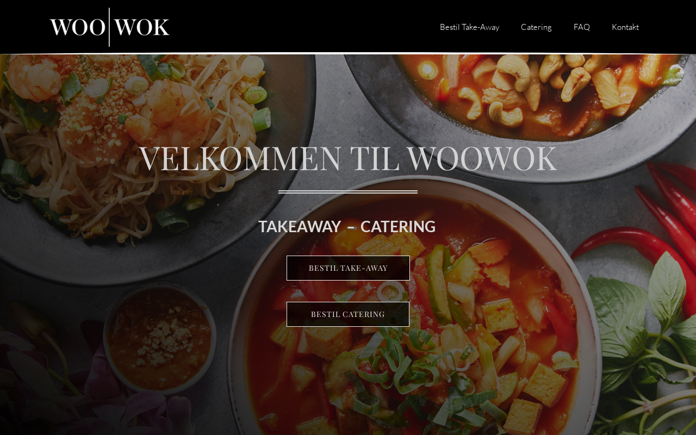This screenshot has height=435, width=696.
Task: Click the BESTIL TAKE-AWAY outlined button
Action: 348,268
